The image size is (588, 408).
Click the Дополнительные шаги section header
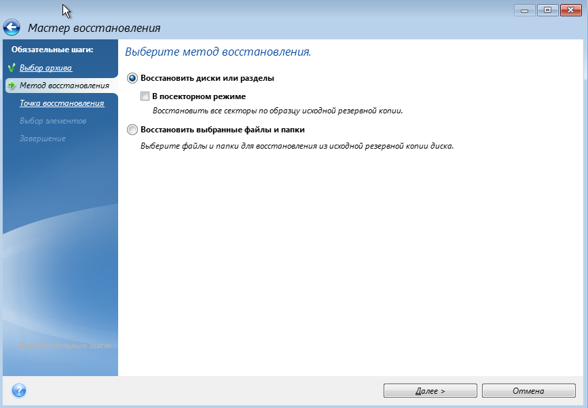pyautogui.click(x=65, y=346)
